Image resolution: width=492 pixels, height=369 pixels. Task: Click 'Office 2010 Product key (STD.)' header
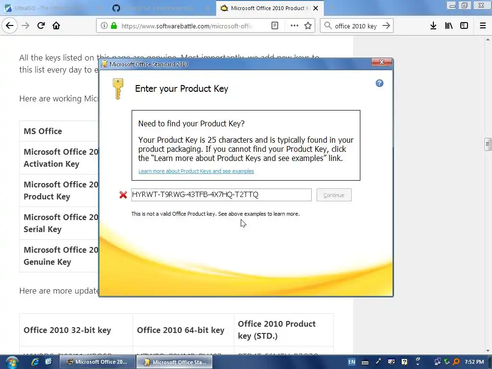[x=283, y=330]
